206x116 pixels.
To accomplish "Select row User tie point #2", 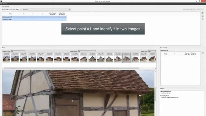I will [x=34, y=20].
